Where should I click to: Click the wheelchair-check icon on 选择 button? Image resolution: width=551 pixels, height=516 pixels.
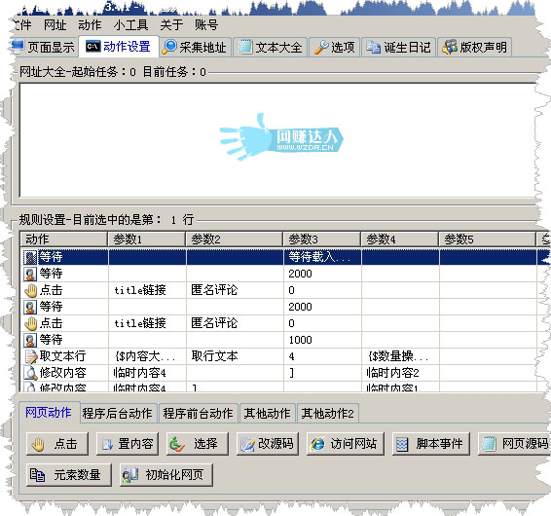tap(176, 444)
